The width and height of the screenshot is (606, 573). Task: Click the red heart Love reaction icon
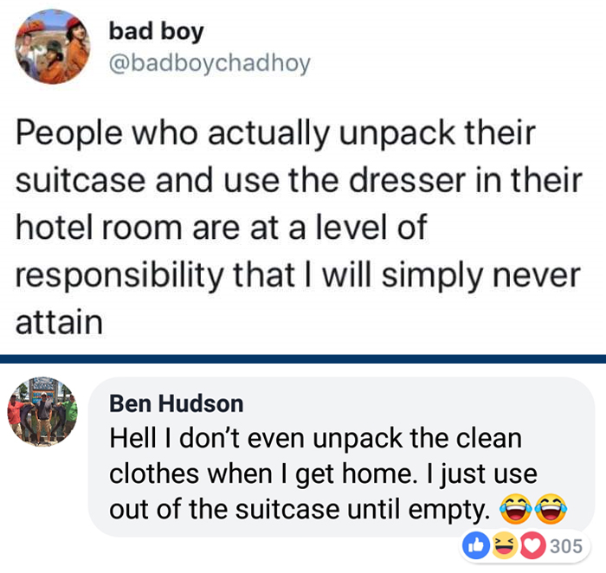[532, 545]
